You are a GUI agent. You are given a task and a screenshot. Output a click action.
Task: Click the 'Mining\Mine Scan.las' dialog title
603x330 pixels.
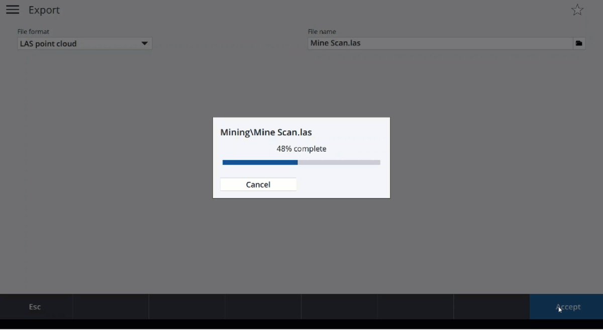[x=266, y=133]
